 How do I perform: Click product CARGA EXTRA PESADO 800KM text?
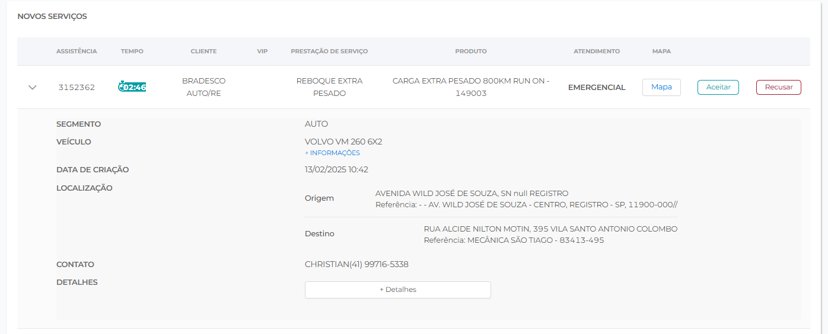[x=471, y=87]
